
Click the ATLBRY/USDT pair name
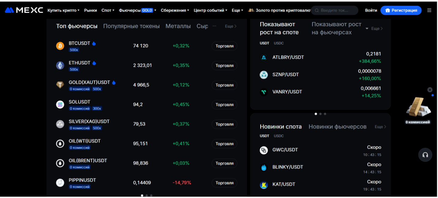tap(288, 58)
